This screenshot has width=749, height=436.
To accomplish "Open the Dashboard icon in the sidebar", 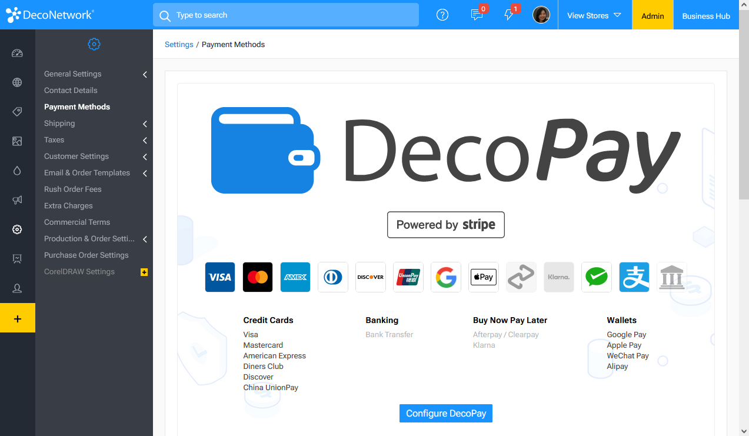I will [17, 53].
